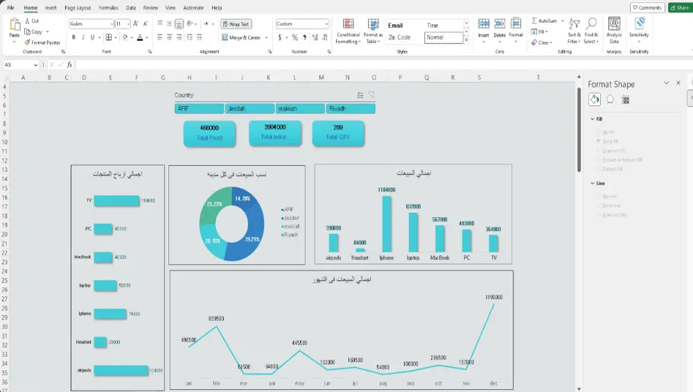Viewport: 693px width, 392px height.
Task: Open Sort & Filter options
Action: 574,31
